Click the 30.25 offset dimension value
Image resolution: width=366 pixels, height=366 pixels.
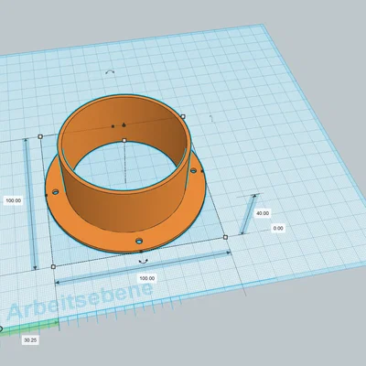pos(30,340)
